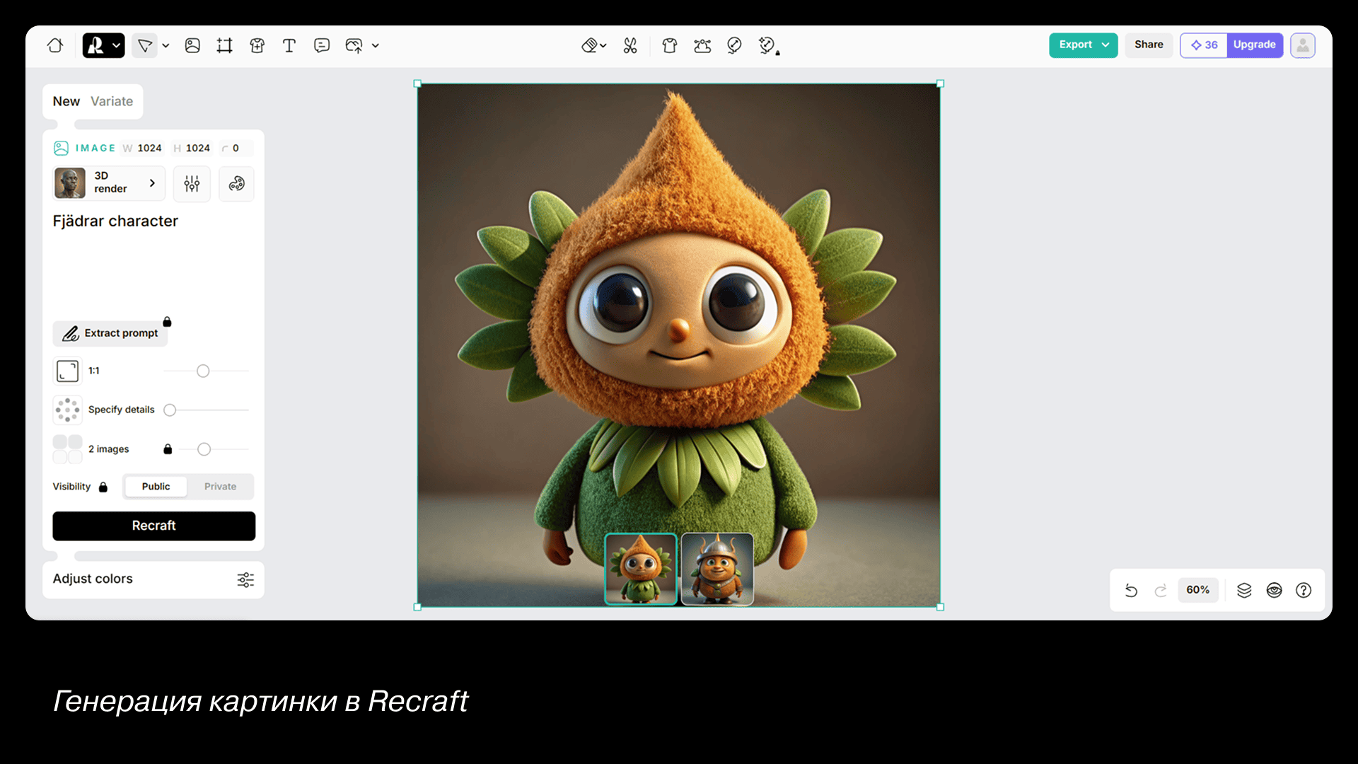
Task: Click the vectorize magic tool icon
Action: click(x=768, y=45)
